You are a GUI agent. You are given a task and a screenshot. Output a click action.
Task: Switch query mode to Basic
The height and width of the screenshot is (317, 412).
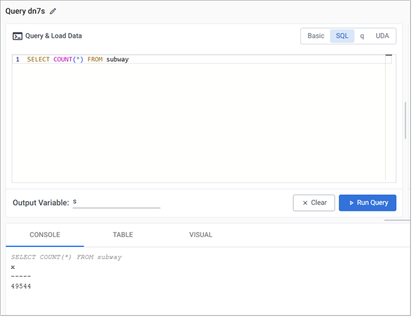pos(316,36)
